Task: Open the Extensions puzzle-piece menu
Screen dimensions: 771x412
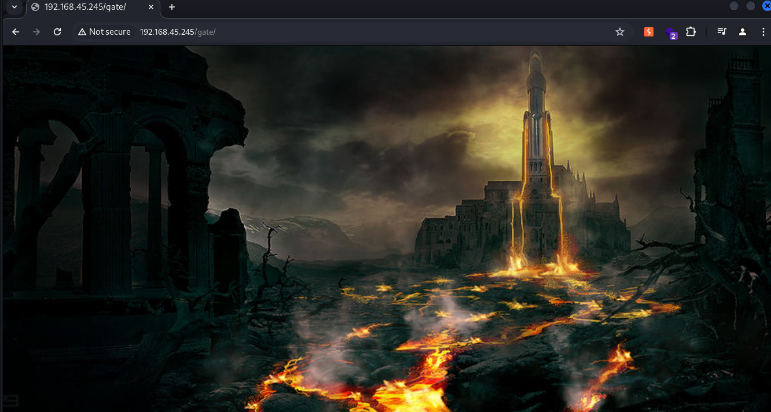Action: pyautogui.click(x=691, y=32)
